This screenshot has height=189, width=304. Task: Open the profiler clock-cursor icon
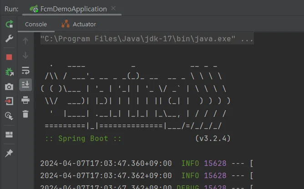pos(9,116)
